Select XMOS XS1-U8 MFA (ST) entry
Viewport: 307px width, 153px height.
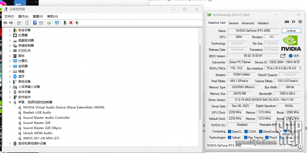[x=41, y=138]
